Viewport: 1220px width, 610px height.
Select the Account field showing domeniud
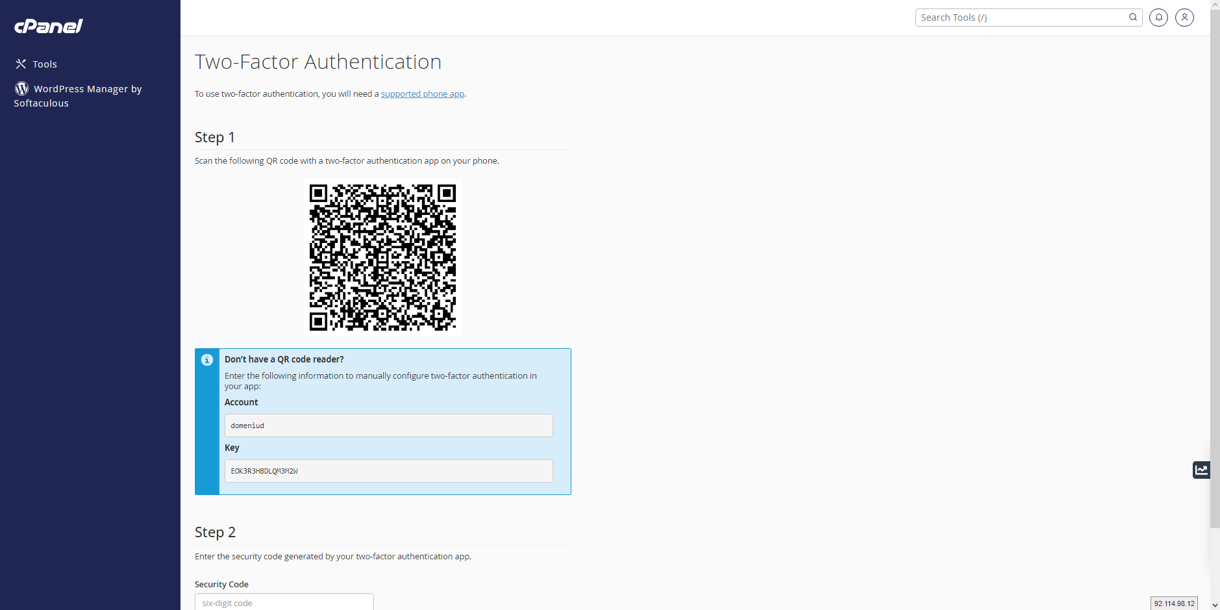[x=389, y=426]
